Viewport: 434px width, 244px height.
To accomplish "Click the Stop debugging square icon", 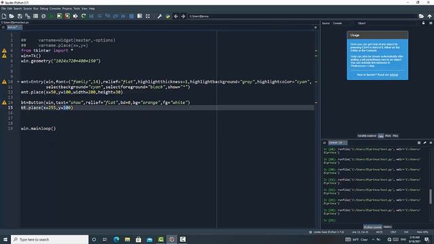I will click(132, 16).
